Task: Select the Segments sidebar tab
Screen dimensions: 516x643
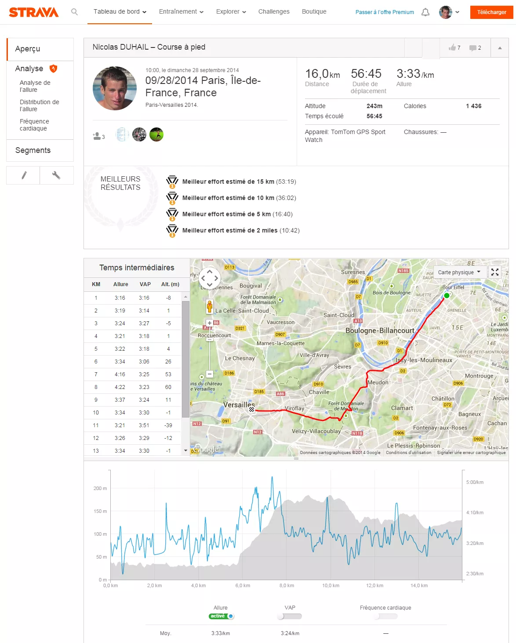Action: pos(33,150)
